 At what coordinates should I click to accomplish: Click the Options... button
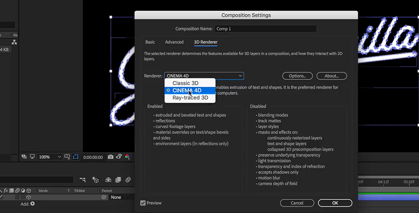coord(297,76)
